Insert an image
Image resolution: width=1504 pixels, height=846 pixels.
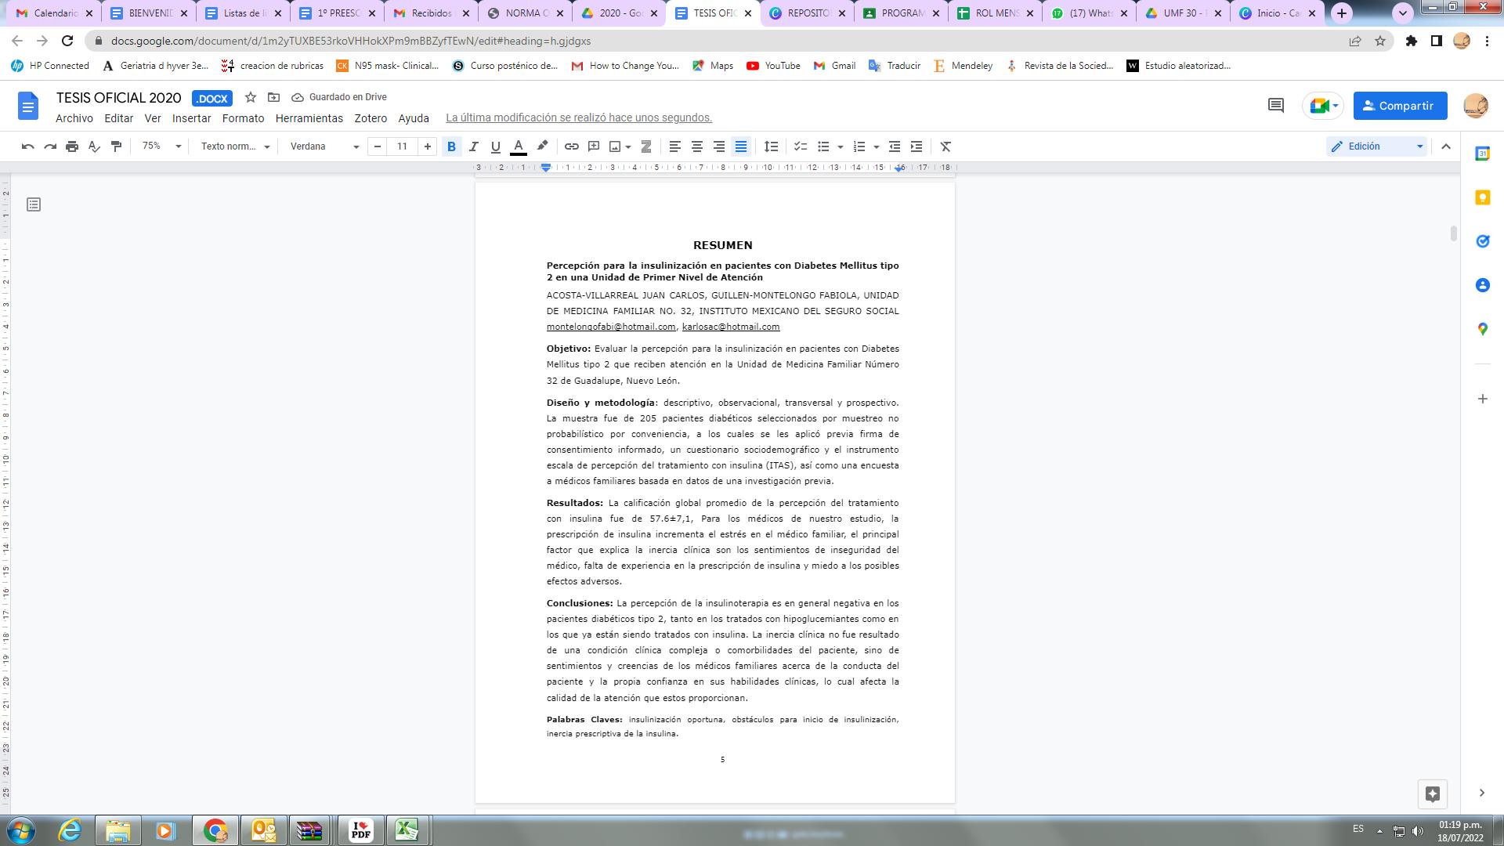point(616,146)
